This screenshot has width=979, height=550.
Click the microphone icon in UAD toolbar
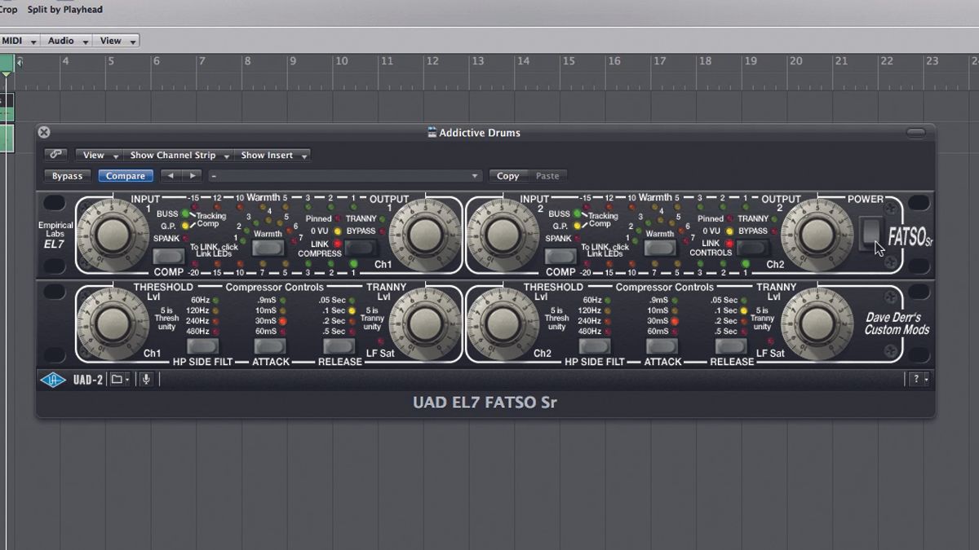[146, 379]
